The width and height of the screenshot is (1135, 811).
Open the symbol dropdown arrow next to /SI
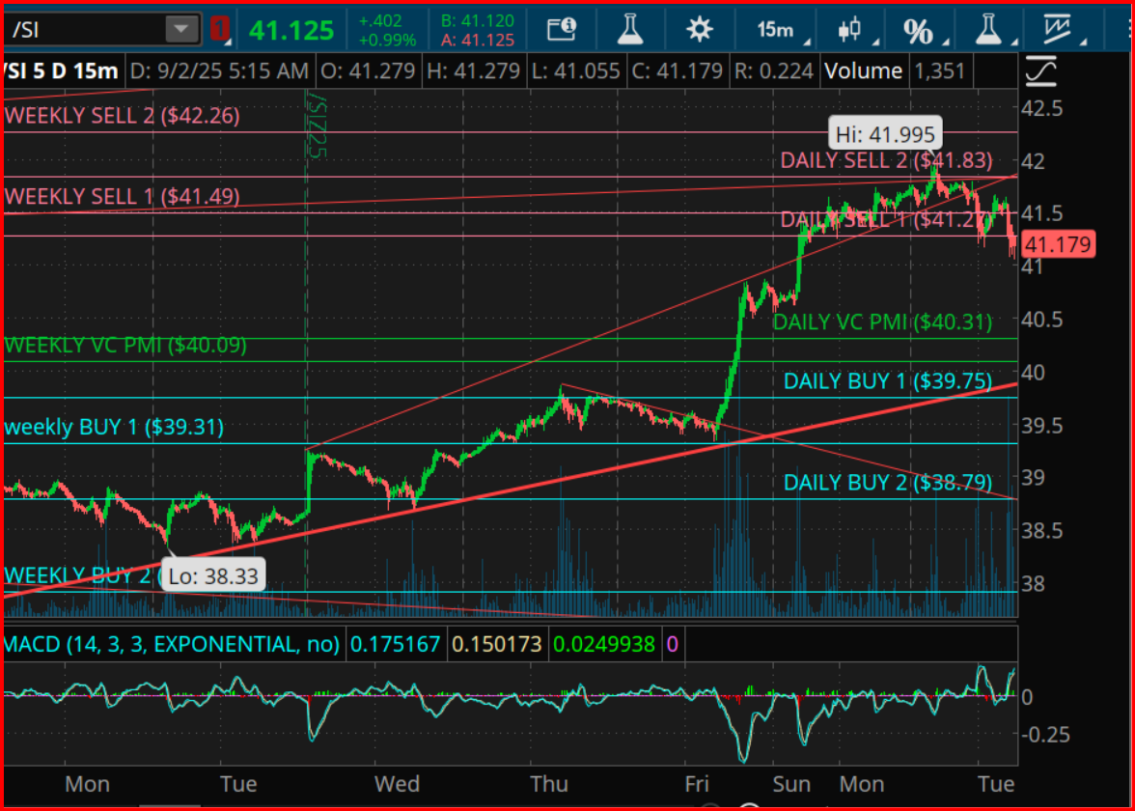pyautogui.click(x=181, y=29)
